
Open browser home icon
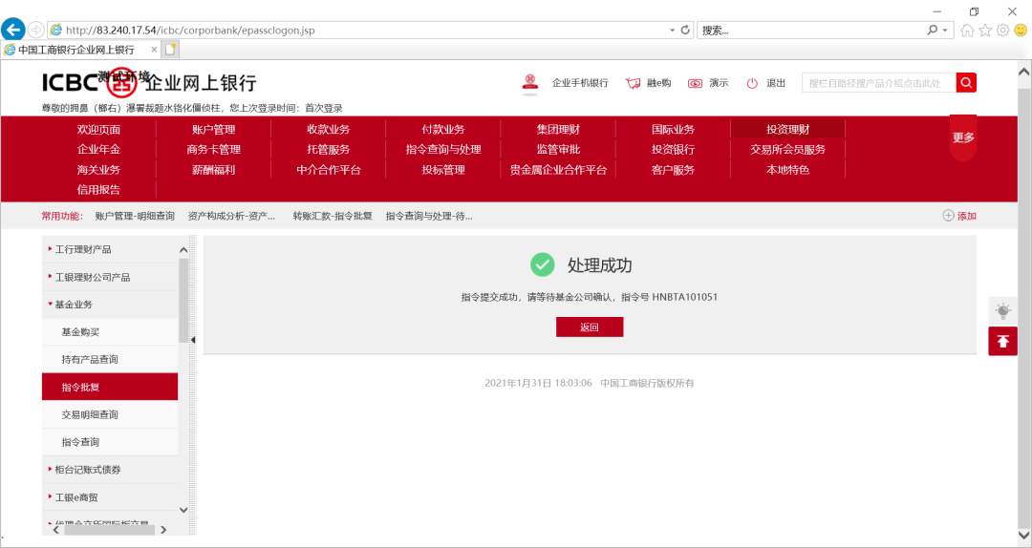pos(967,31)
